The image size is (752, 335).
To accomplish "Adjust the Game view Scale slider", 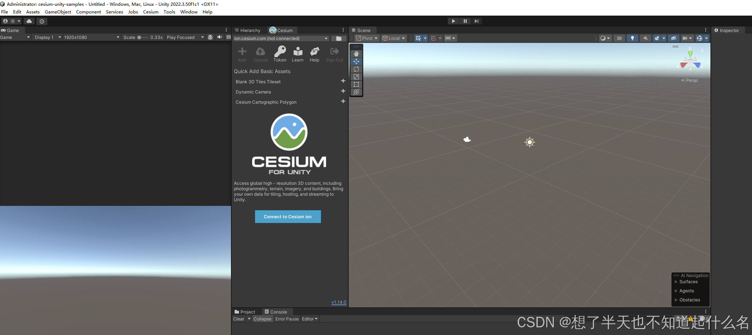I will [142, 37].
